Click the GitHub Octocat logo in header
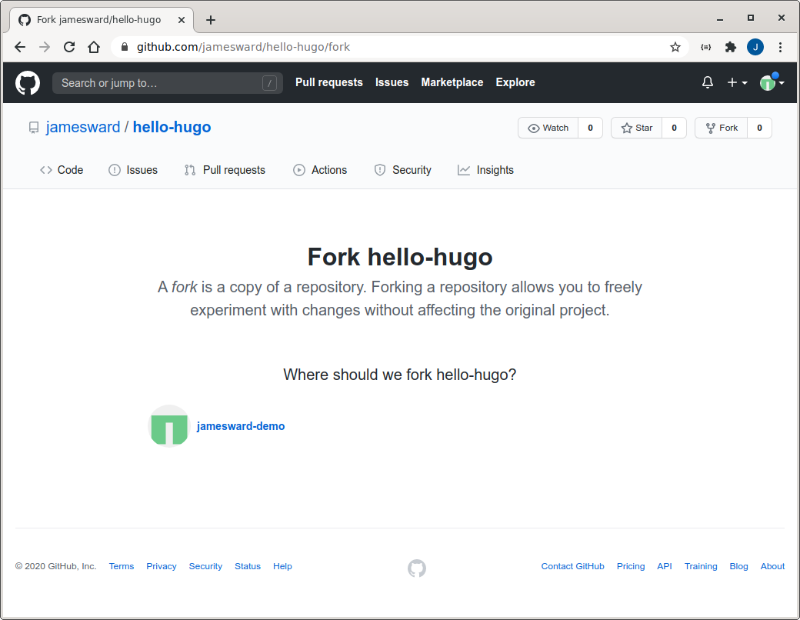The width and height of the screenshot is (800, 620). [x=28, y=82]
